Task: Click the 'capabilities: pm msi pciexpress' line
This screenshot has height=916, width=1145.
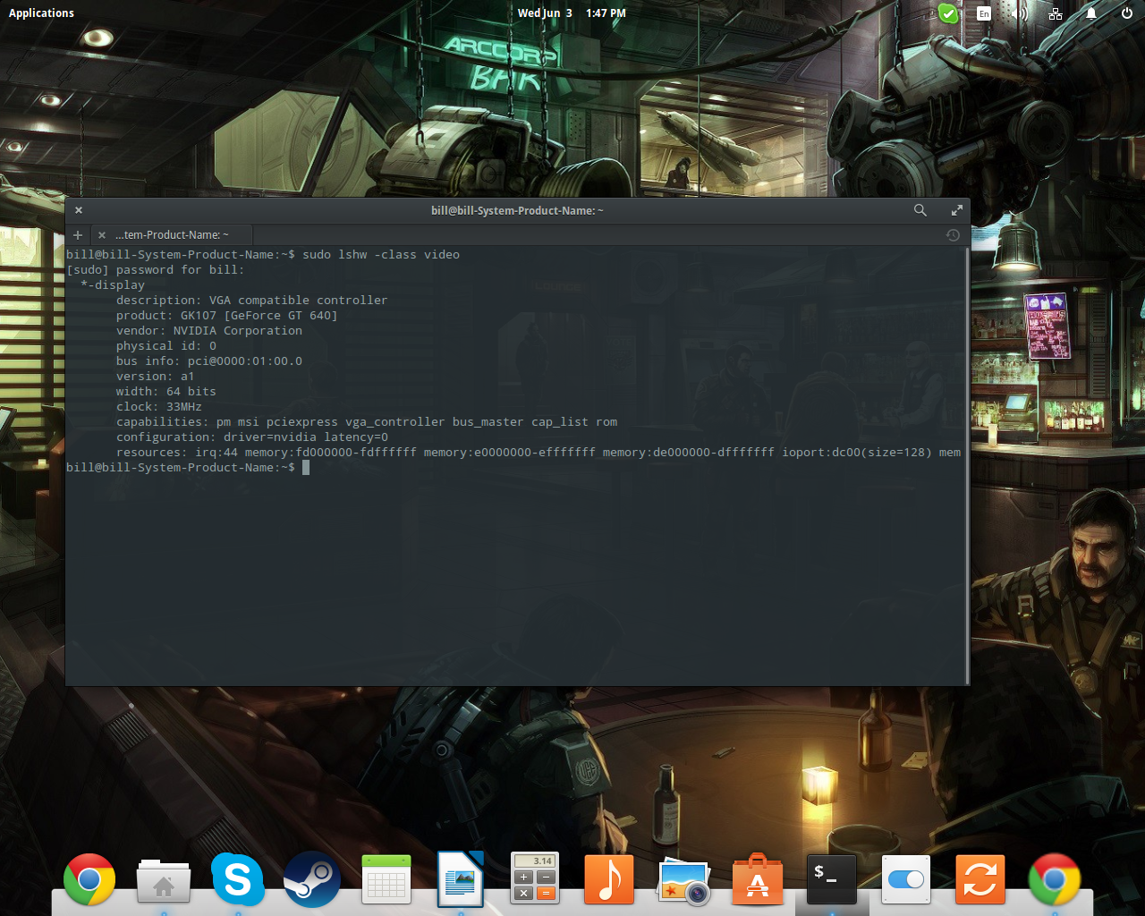Action: tap(367, 422)
